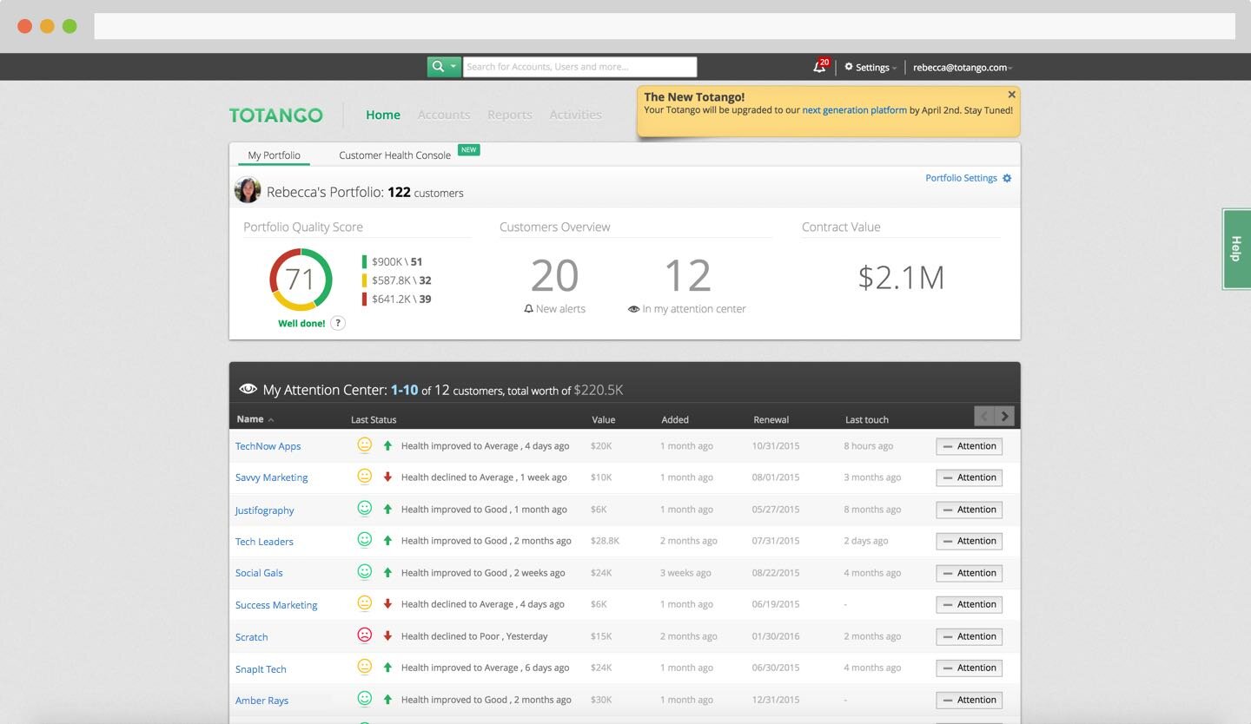The height and width of the screenshot is (724, 1251).
Task: Sort by the Renewal column header
Action: click(x=771, y=420)
